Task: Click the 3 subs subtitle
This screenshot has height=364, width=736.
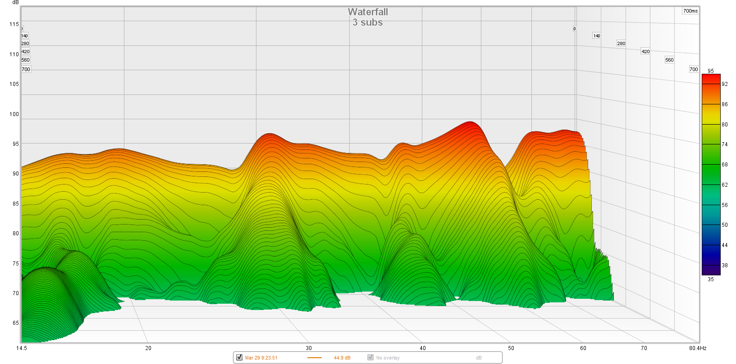Action: (x=368, y=22)
